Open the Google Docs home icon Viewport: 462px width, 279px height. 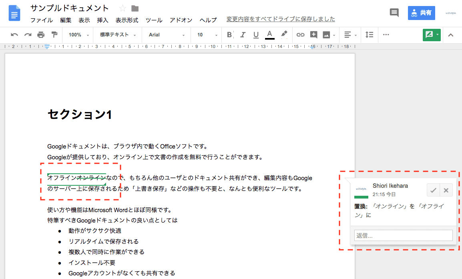(x=14, y=13)
